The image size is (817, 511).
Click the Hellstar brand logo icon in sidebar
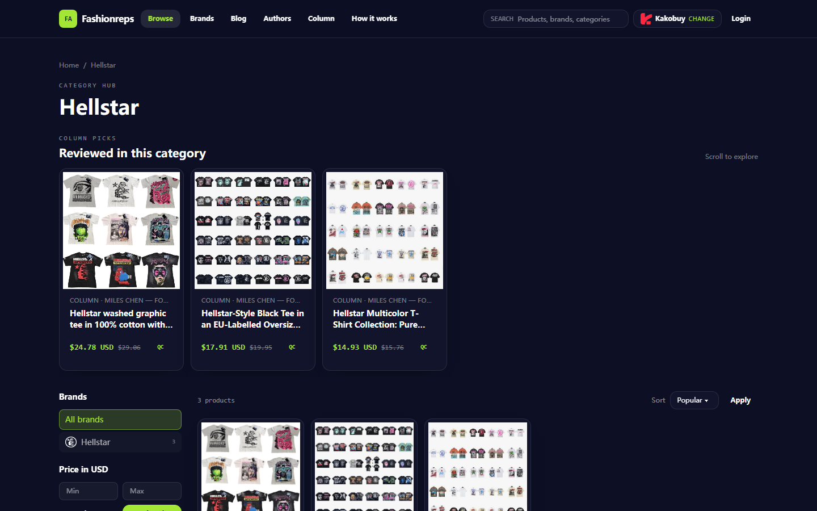click(71, 442)
